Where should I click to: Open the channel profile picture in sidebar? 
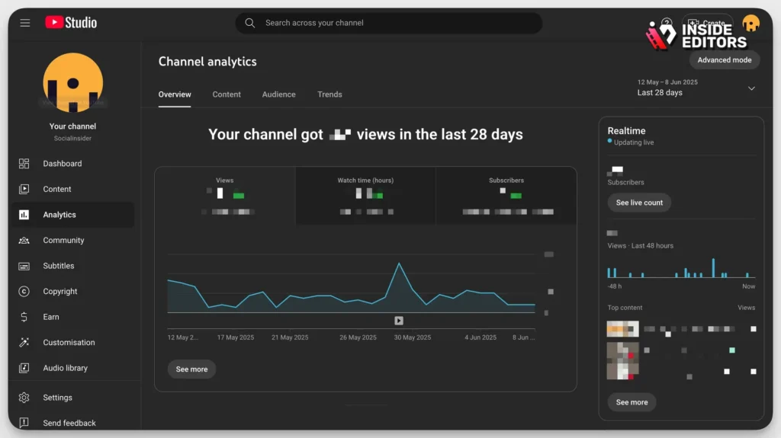[72, 82]
